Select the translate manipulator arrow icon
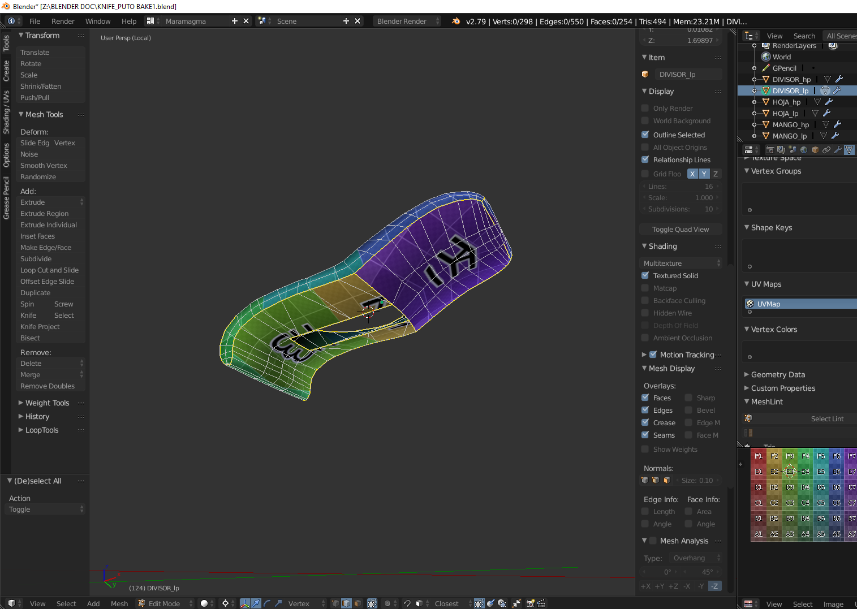Screen dimensions: 857x609 click(256, 603)
